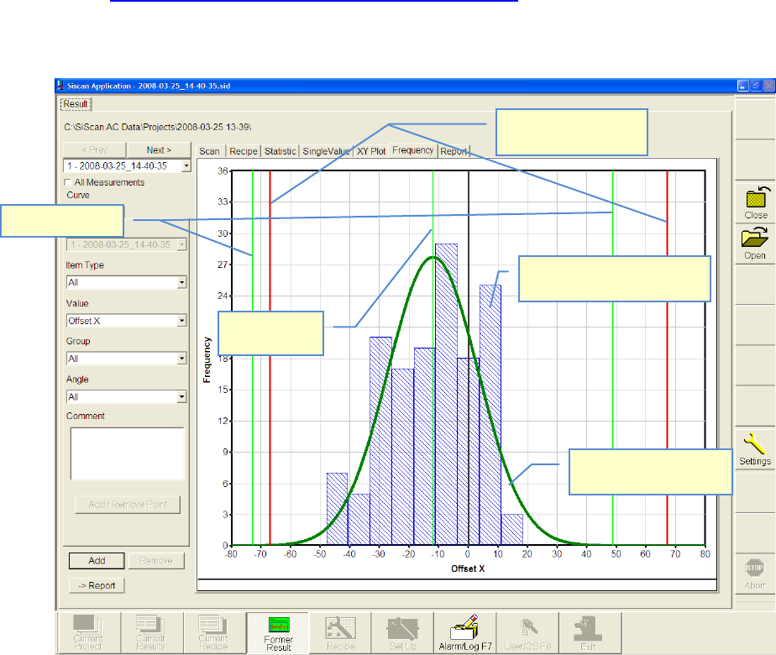Click the Next > button
Image resolution: width=776 pixels, height=655 pixels.
(160, 149)
